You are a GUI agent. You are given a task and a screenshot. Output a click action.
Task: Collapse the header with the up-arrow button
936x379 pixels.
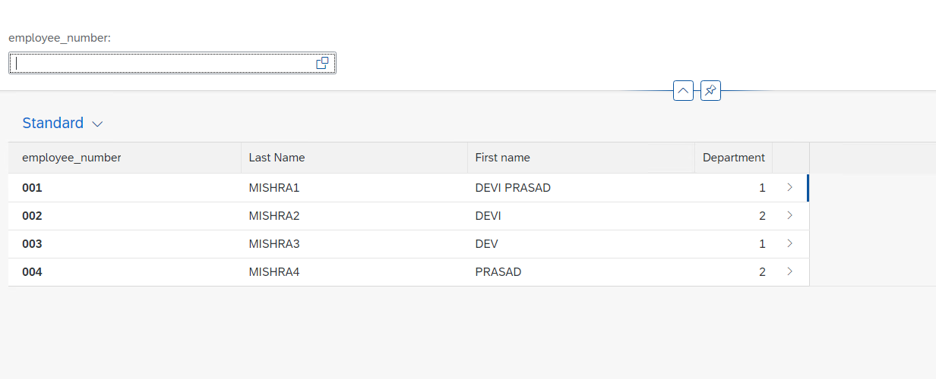tap(683, 91)
